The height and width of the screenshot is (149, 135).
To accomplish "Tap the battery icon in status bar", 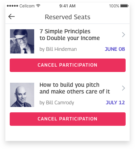I will (124, 6).
